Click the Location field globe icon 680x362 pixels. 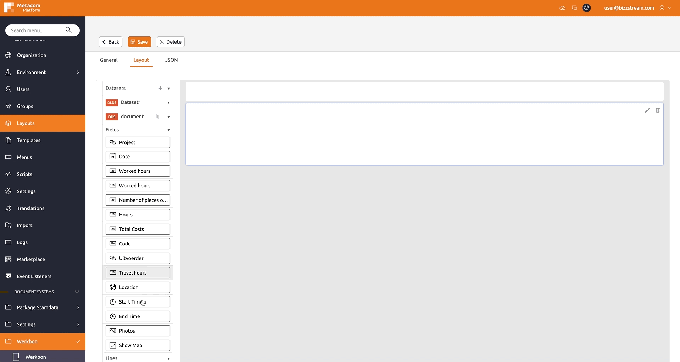[113, 287]
